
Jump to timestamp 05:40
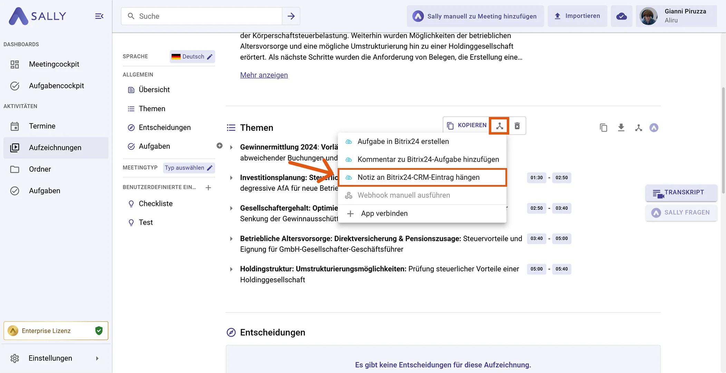tap(561, 269)
